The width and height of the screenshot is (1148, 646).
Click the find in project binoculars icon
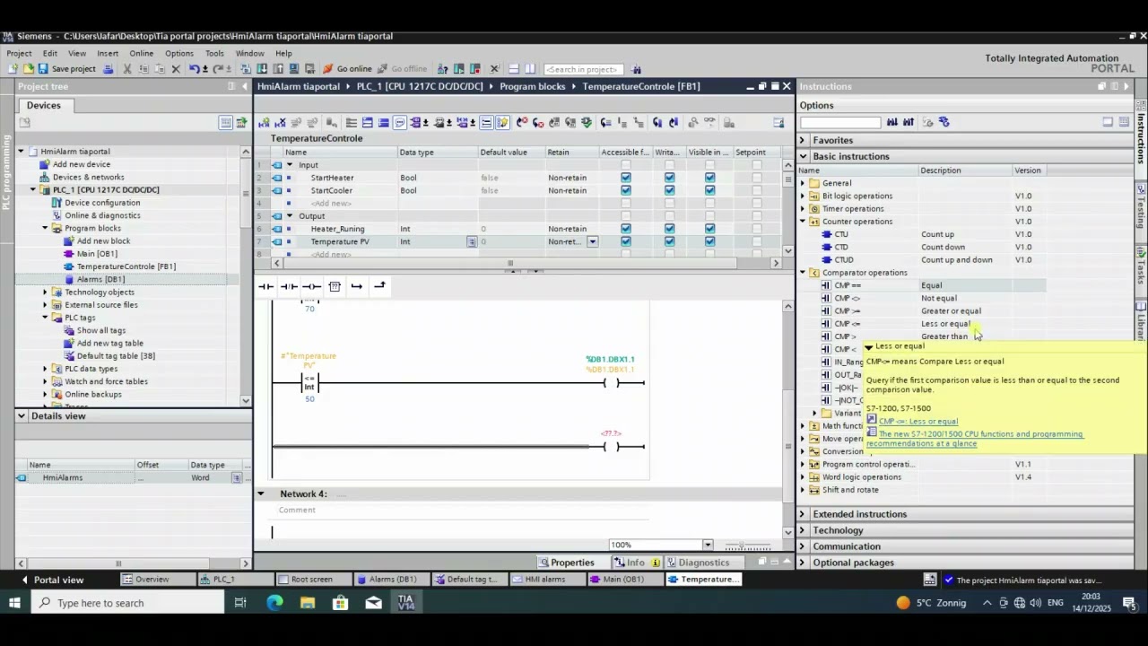(x=637, y=69)
